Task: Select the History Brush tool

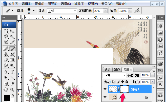Action: click(12, 55)
